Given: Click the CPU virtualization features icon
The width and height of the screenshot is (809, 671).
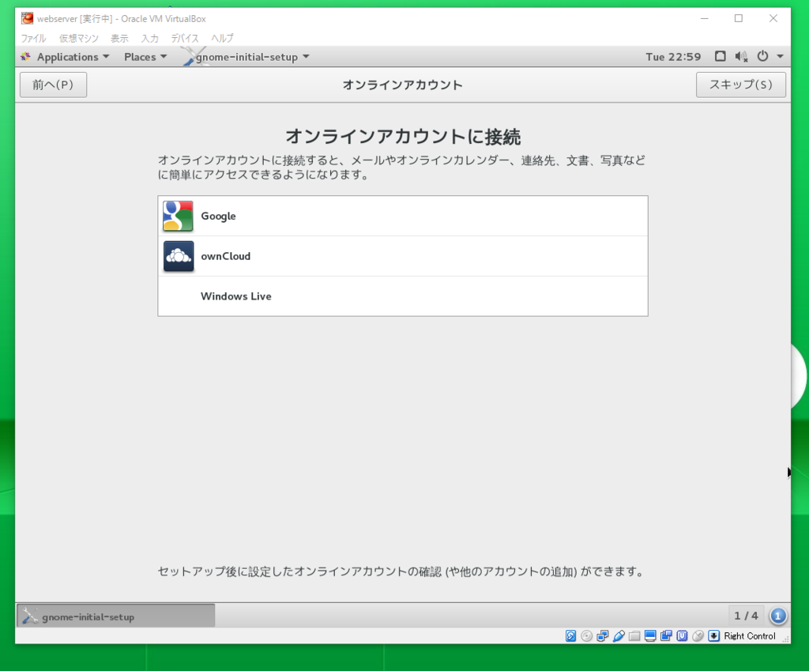Looking at the screenshot, I should 682,636.
